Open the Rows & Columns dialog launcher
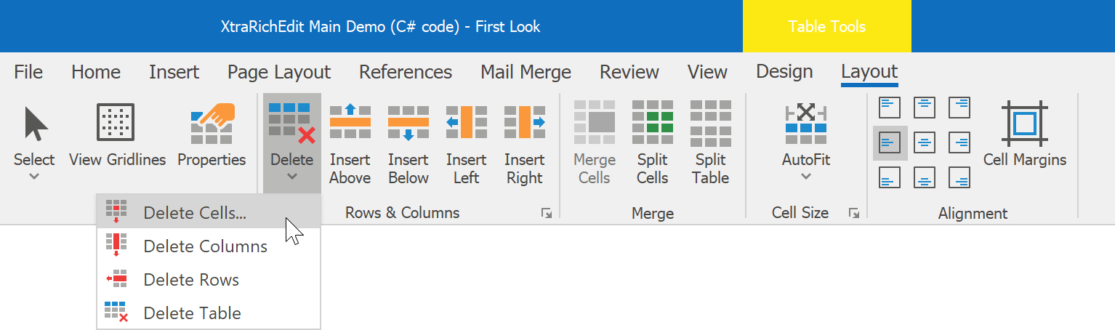The image size is (1115, 330). tap(546, 213)
